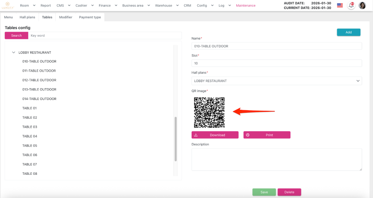
Task: Click the US flag language icon
Action: (x=340, y=5)
